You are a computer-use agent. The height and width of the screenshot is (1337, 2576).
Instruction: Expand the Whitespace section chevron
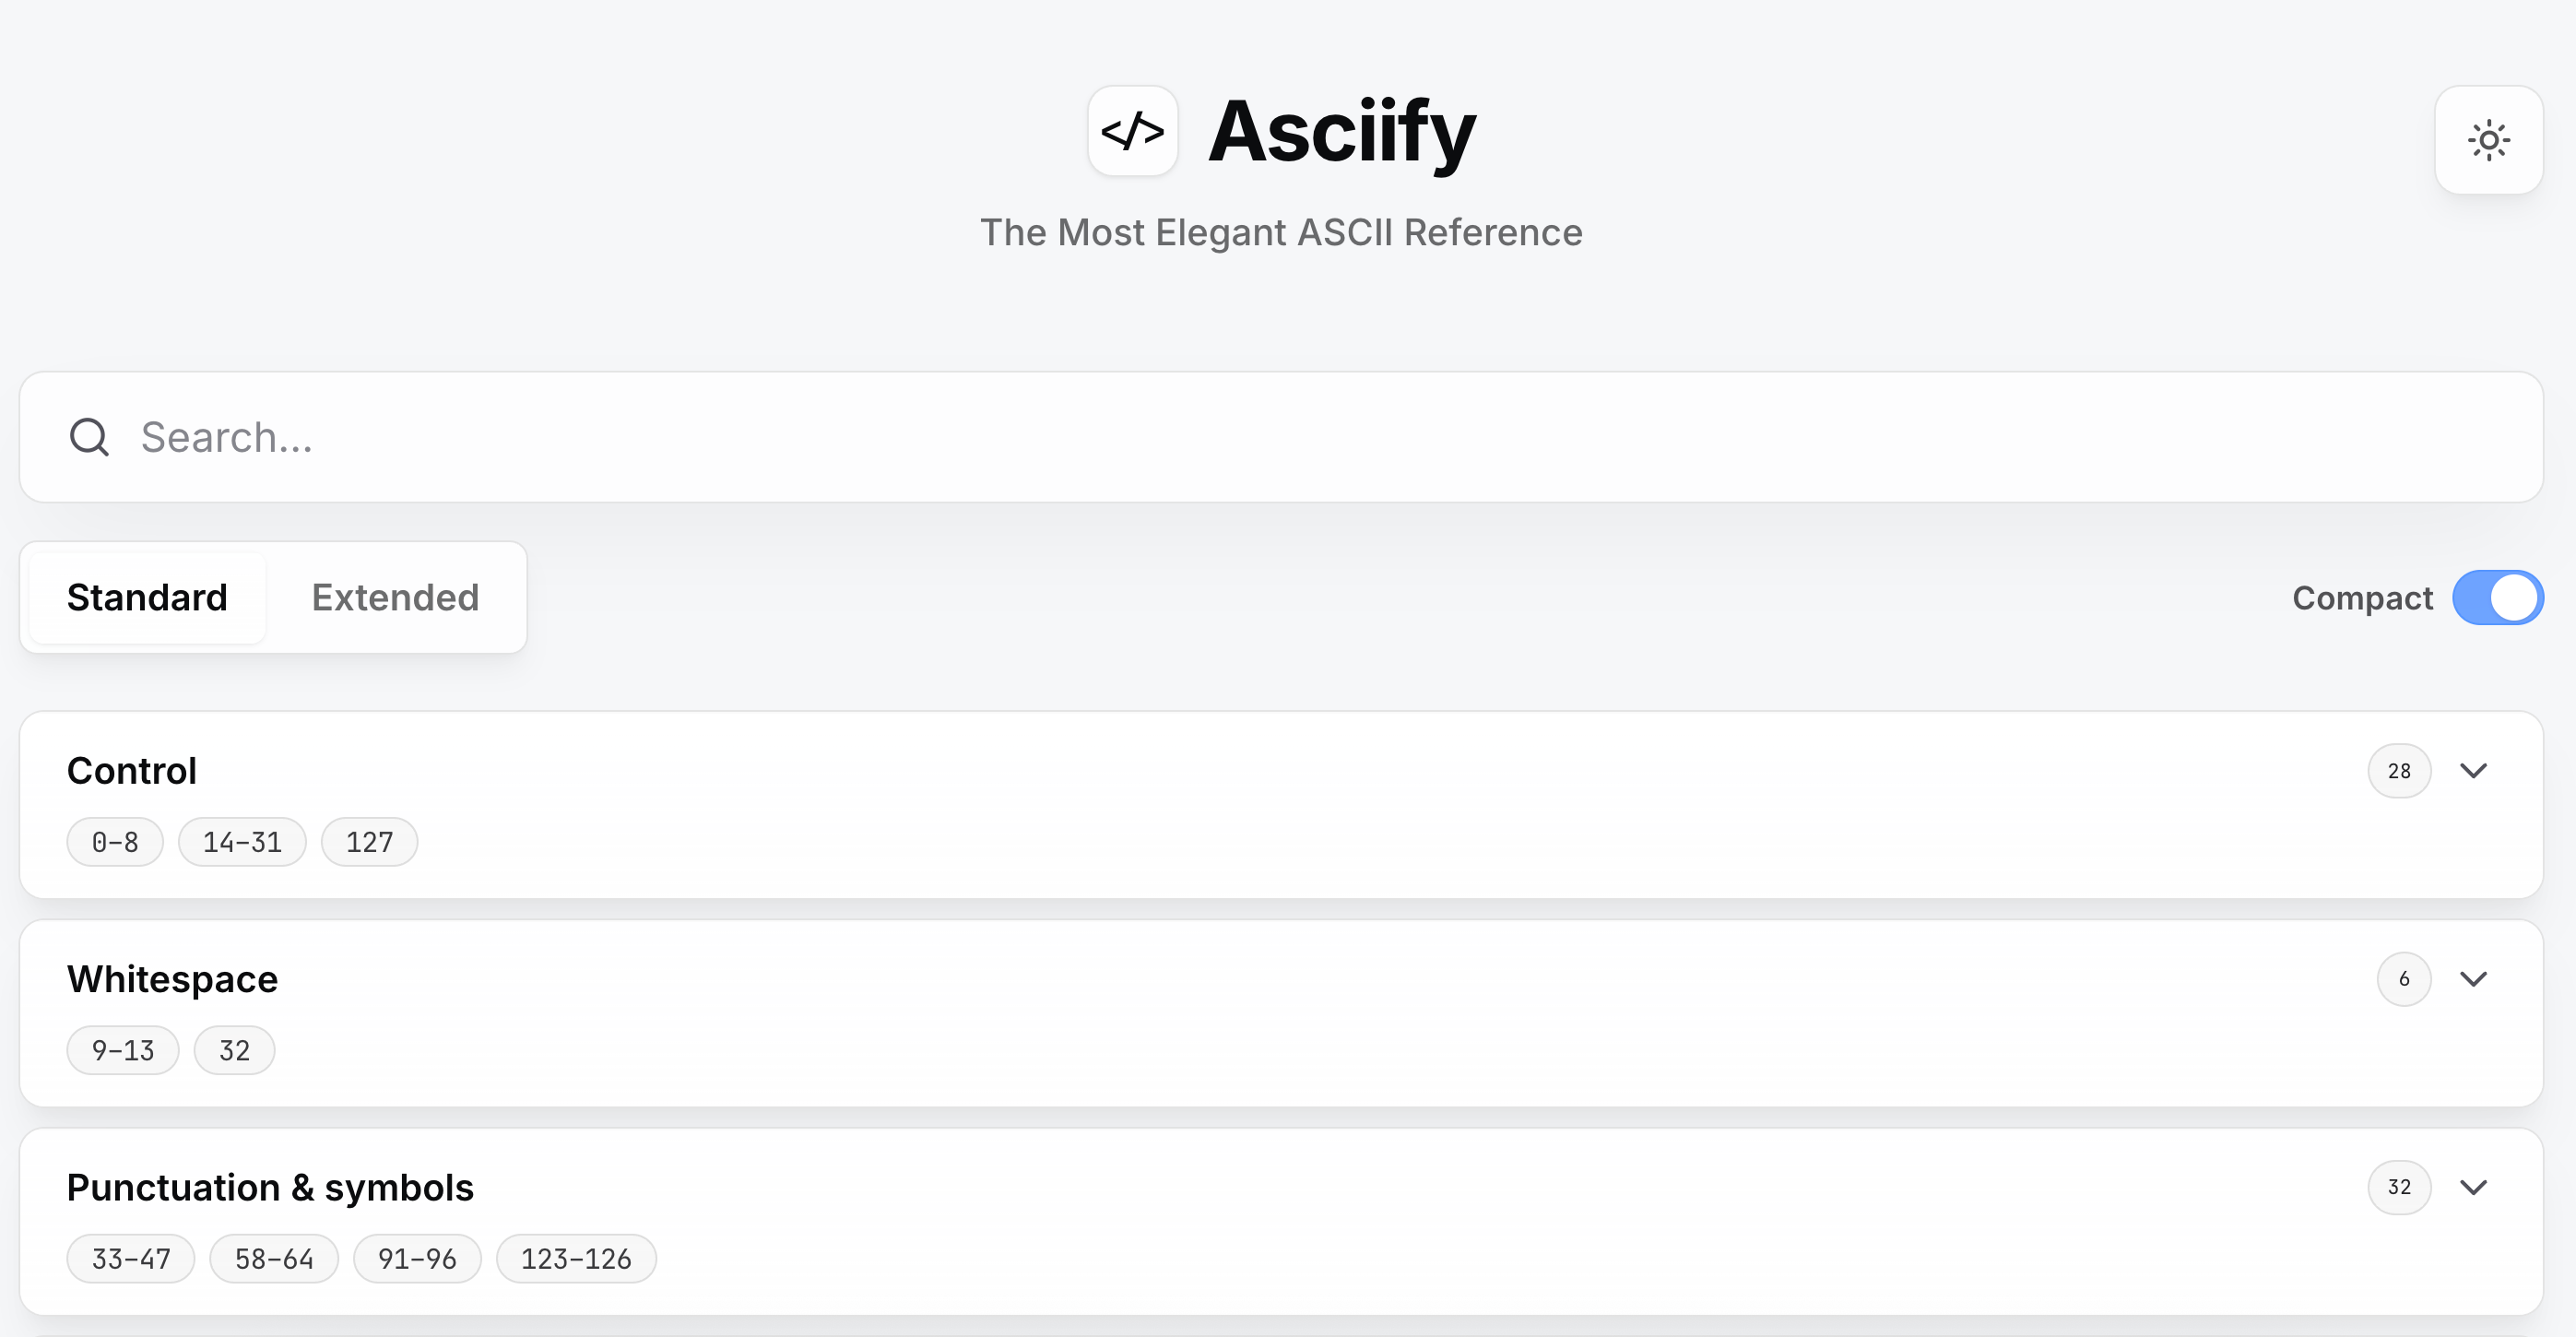coord(2473,979)
